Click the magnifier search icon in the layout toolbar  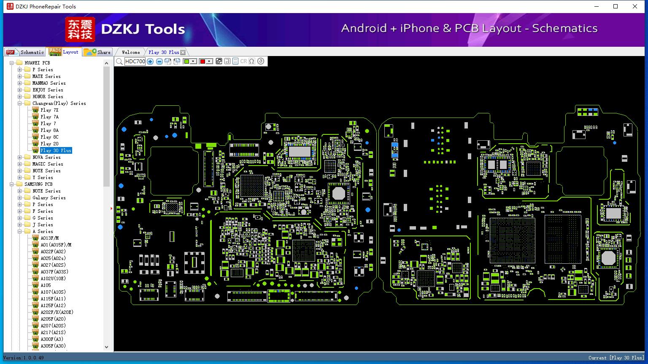tap(119, 62)
